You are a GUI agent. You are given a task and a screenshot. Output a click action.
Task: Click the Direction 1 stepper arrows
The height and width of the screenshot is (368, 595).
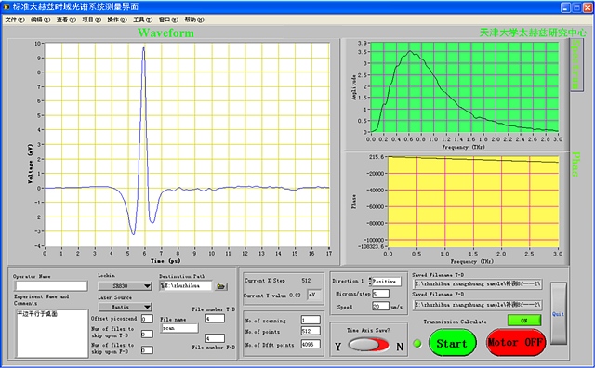tap(370, 282)
